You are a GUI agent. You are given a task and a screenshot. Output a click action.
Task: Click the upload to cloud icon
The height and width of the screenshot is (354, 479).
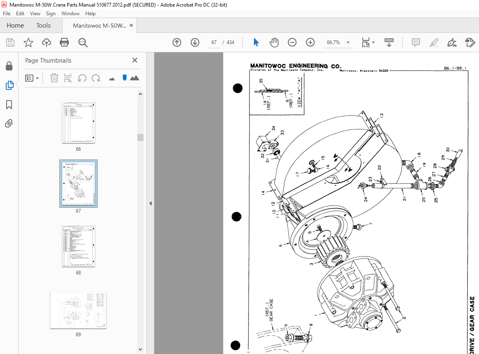click(47, 42)
